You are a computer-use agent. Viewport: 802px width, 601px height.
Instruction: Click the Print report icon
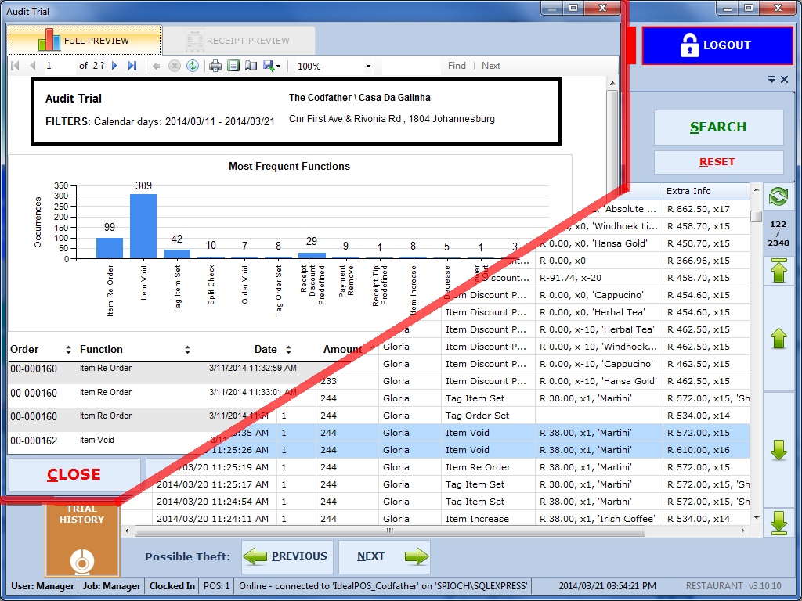(x=215, y=66)
